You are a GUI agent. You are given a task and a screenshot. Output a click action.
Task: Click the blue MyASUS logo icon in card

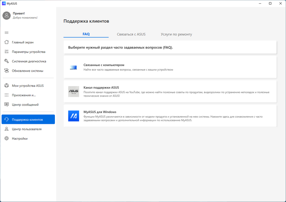coord(73,116)
